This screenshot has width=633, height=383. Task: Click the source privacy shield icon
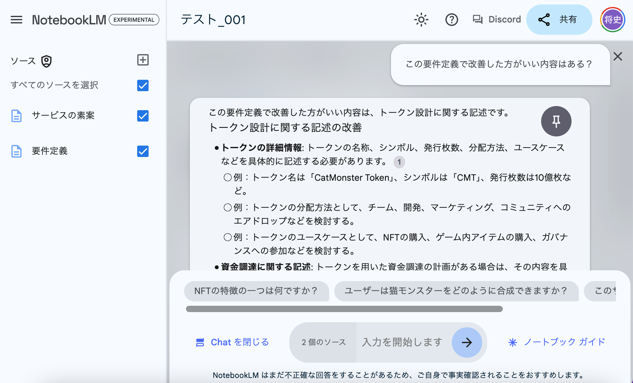[47, 61]
